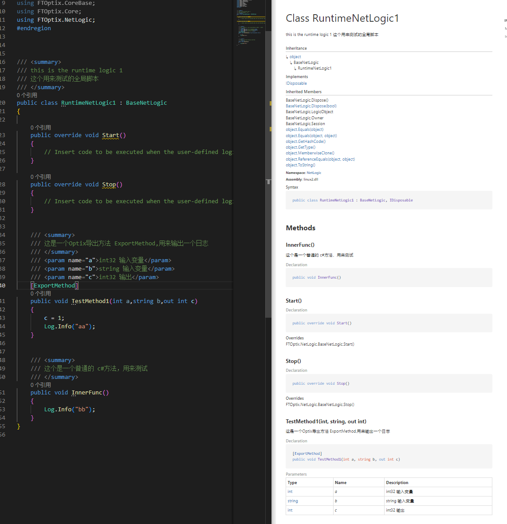The width and height of the screenshot is (507, 524).
Task: Click BaseNetLogic base class in code
Action: pyautogui.click(x=146, y=103)
